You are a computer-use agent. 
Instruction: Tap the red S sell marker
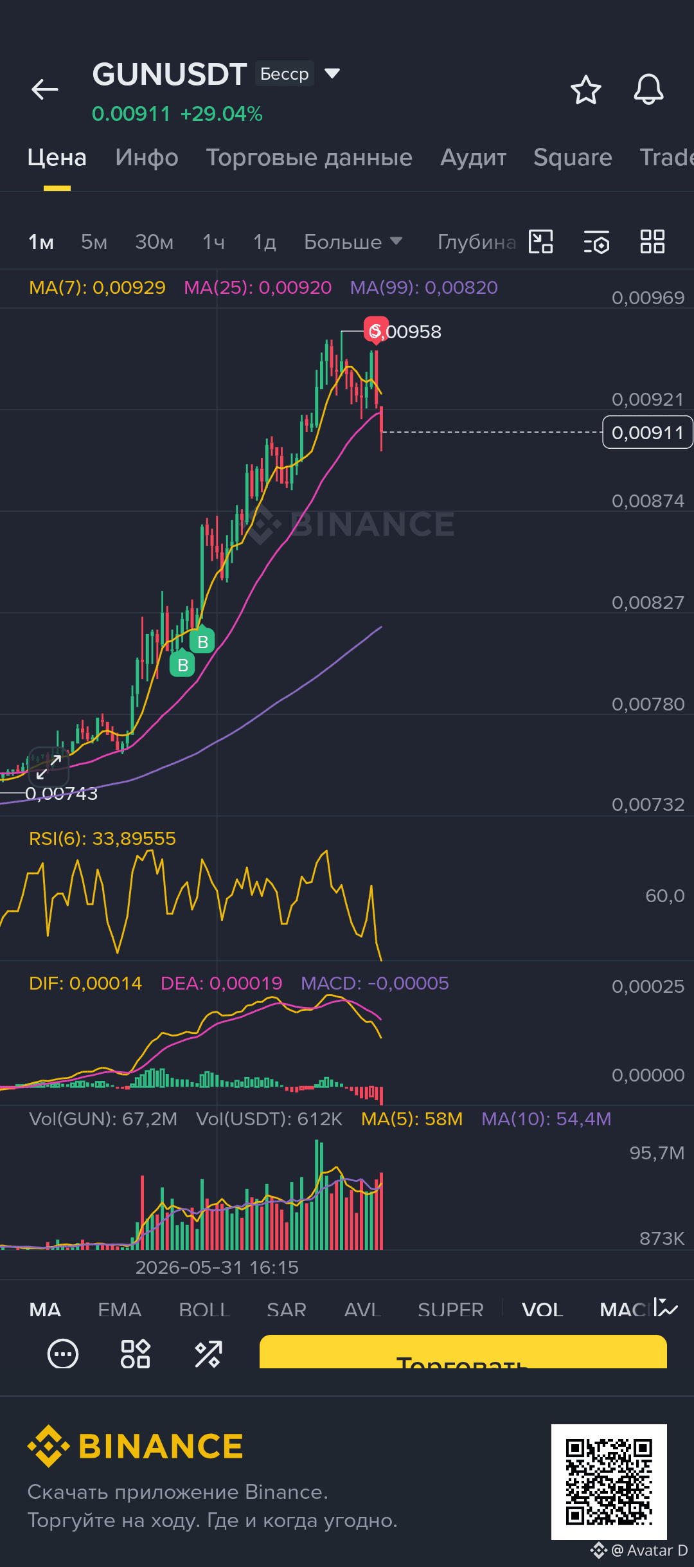(376, 330)
